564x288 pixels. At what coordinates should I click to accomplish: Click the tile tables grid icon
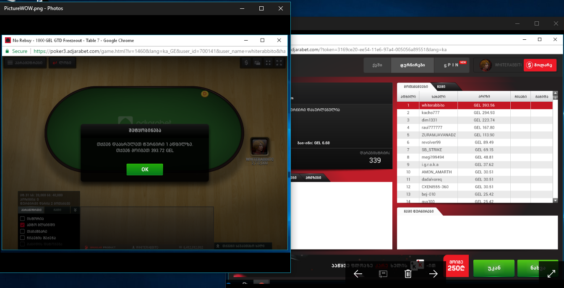click(x=268, y=63)
